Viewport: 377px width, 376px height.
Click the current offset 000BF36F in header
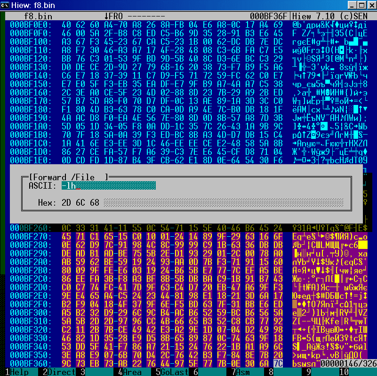click(x=267, y=15)
